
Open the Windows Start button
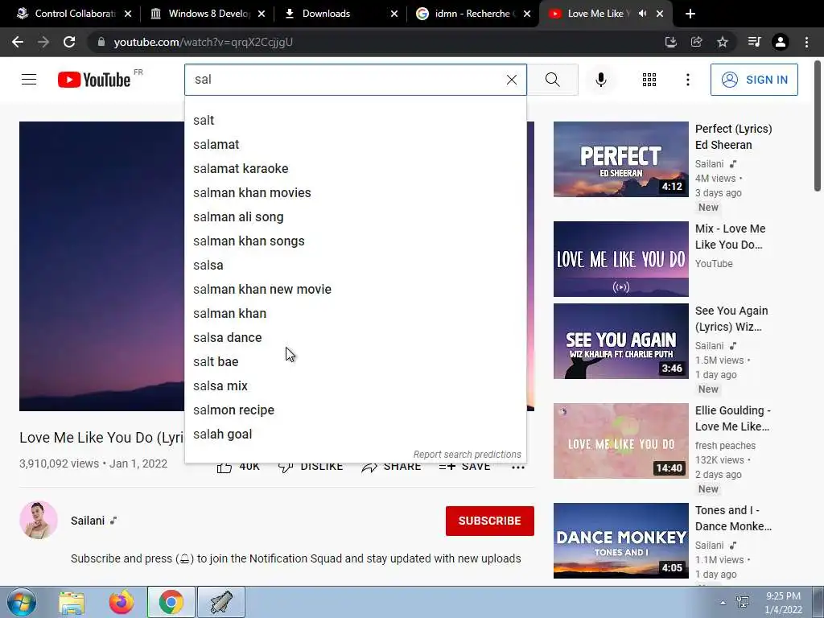[22, 602]
